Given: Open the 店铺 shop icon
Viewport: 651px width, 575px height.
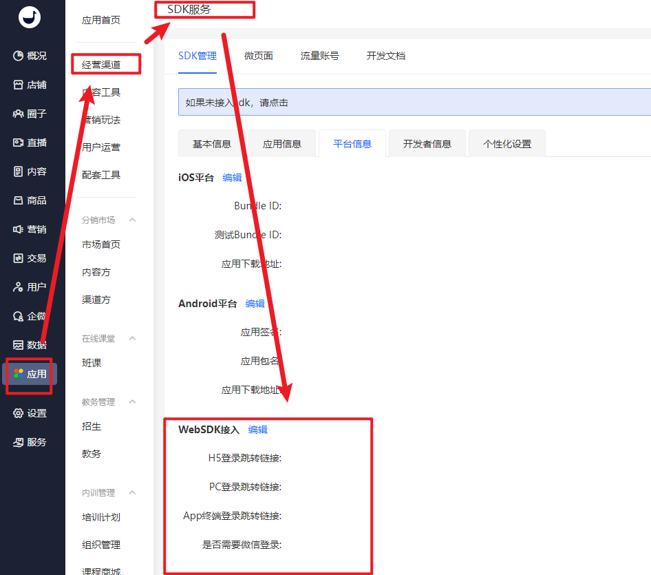Looking at the screenshot, I should (19, 85).
